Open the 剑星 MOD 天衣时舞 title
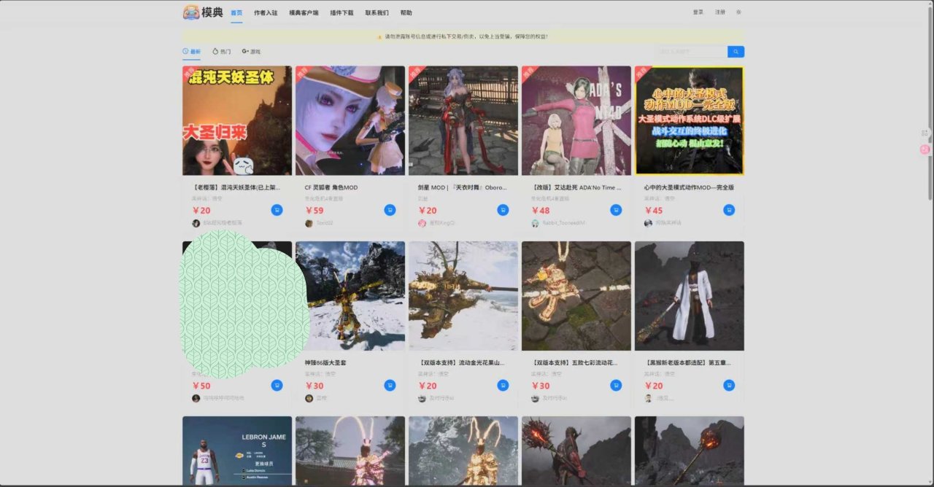Screen dimensions: 934x487 coord(462,187)
